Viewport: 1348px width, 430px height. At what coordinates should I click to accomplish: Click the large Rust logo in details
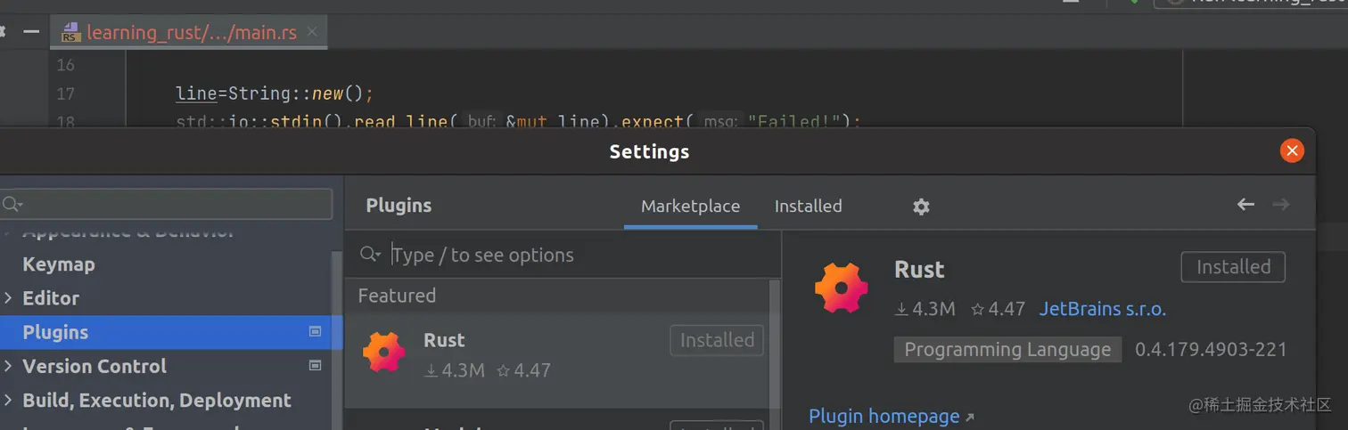[x=841, y=288]
